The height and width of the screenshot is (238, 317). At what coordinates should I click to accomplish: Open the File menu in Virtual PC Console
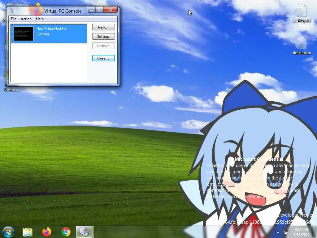14,19
